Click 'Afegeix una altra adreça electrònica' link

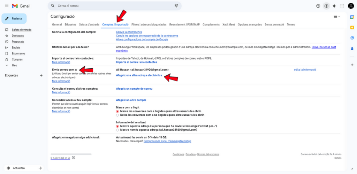[139, 75]
